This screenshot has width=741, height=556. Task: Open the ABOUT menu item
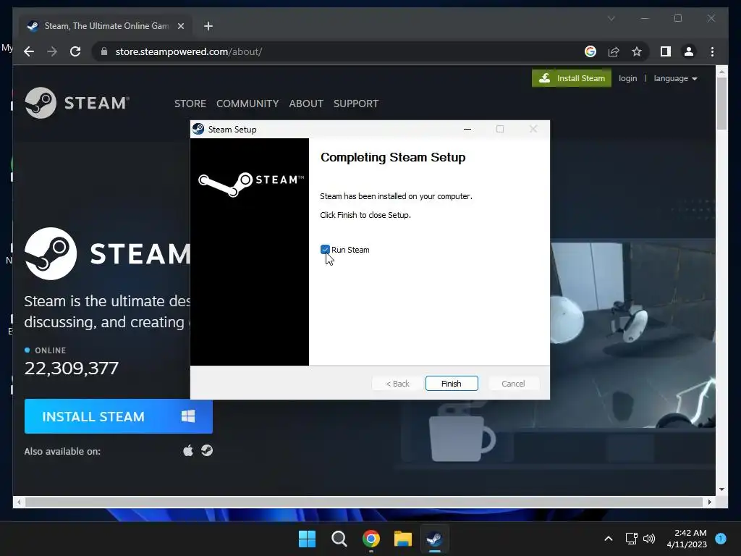pos(306,104)
